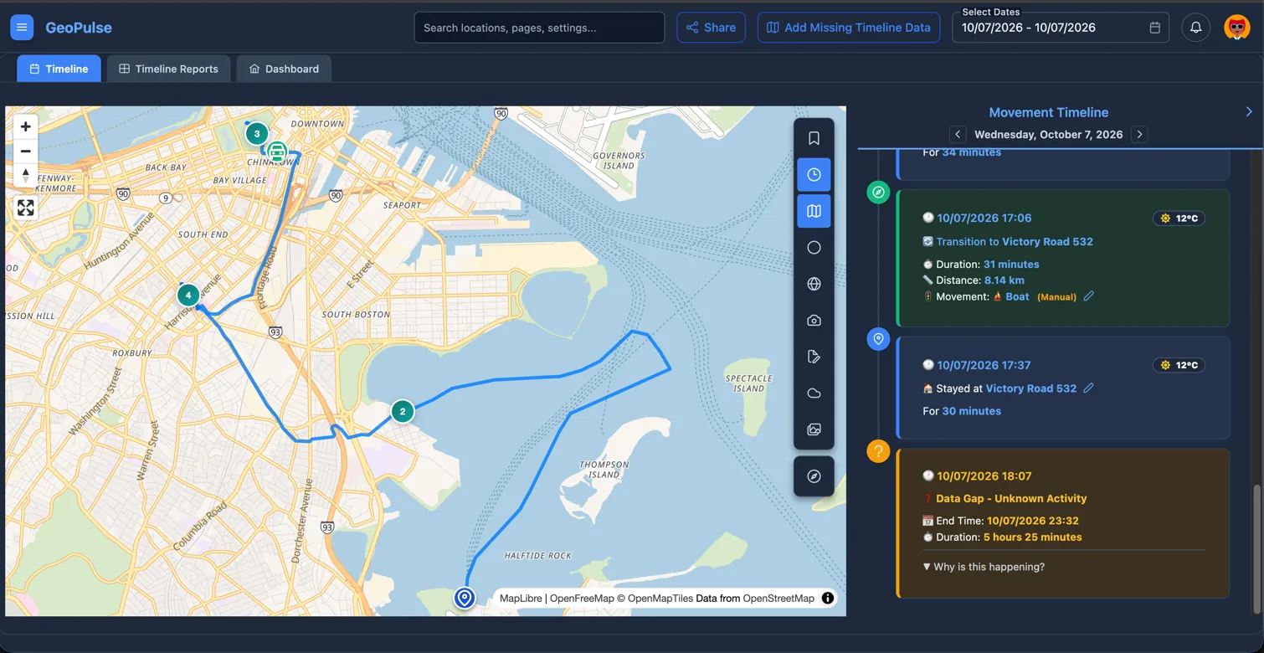Screen dimensions: 1264x653
Task: Click the note-with-pencil icon in the map toolbar
Action: point(814,357)
